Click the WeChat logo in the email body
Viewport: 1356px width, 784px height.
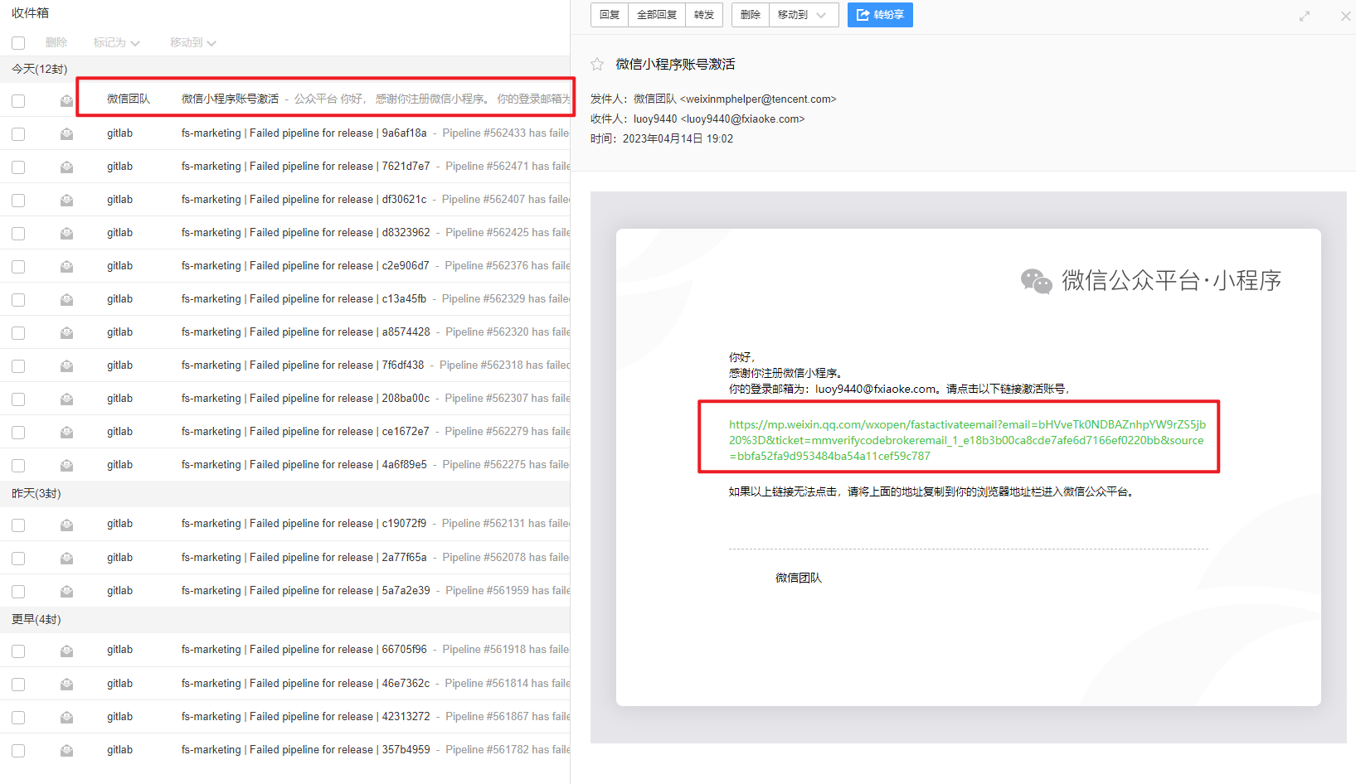(x=1036, y=281)
